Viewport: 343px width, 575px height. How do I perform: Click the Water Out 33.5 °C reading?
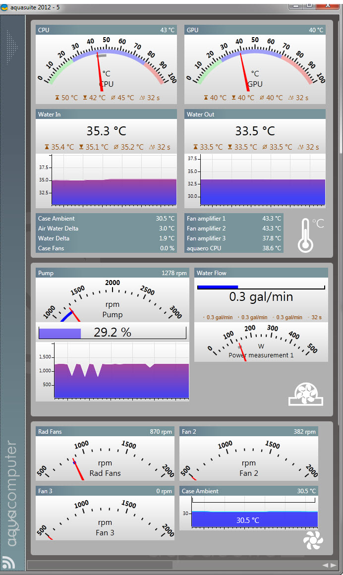[255, 131]
